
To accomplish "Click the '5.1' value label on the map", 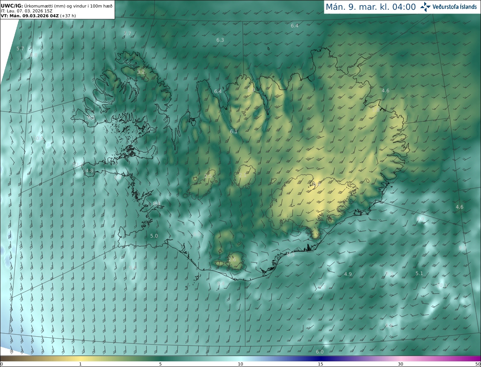I will coord(419,273).
